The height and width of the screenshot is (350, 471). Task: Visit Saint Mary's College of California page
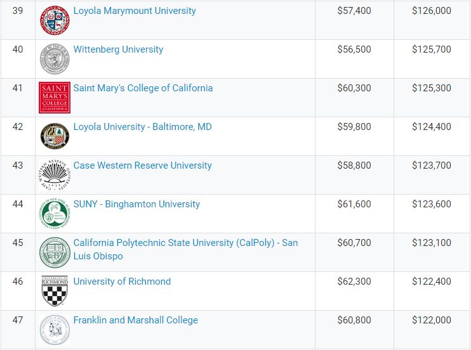click(143, 88)
